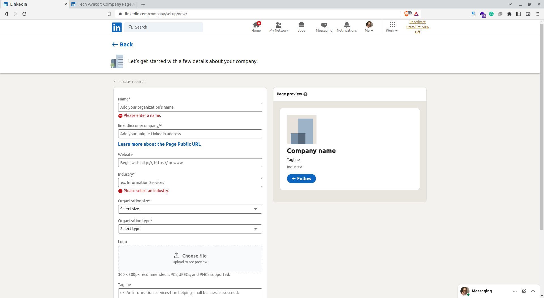The width and height of the screenshot is (544, 298).
Task: Click the LinkedIn home logo
Action: [116, 27]
